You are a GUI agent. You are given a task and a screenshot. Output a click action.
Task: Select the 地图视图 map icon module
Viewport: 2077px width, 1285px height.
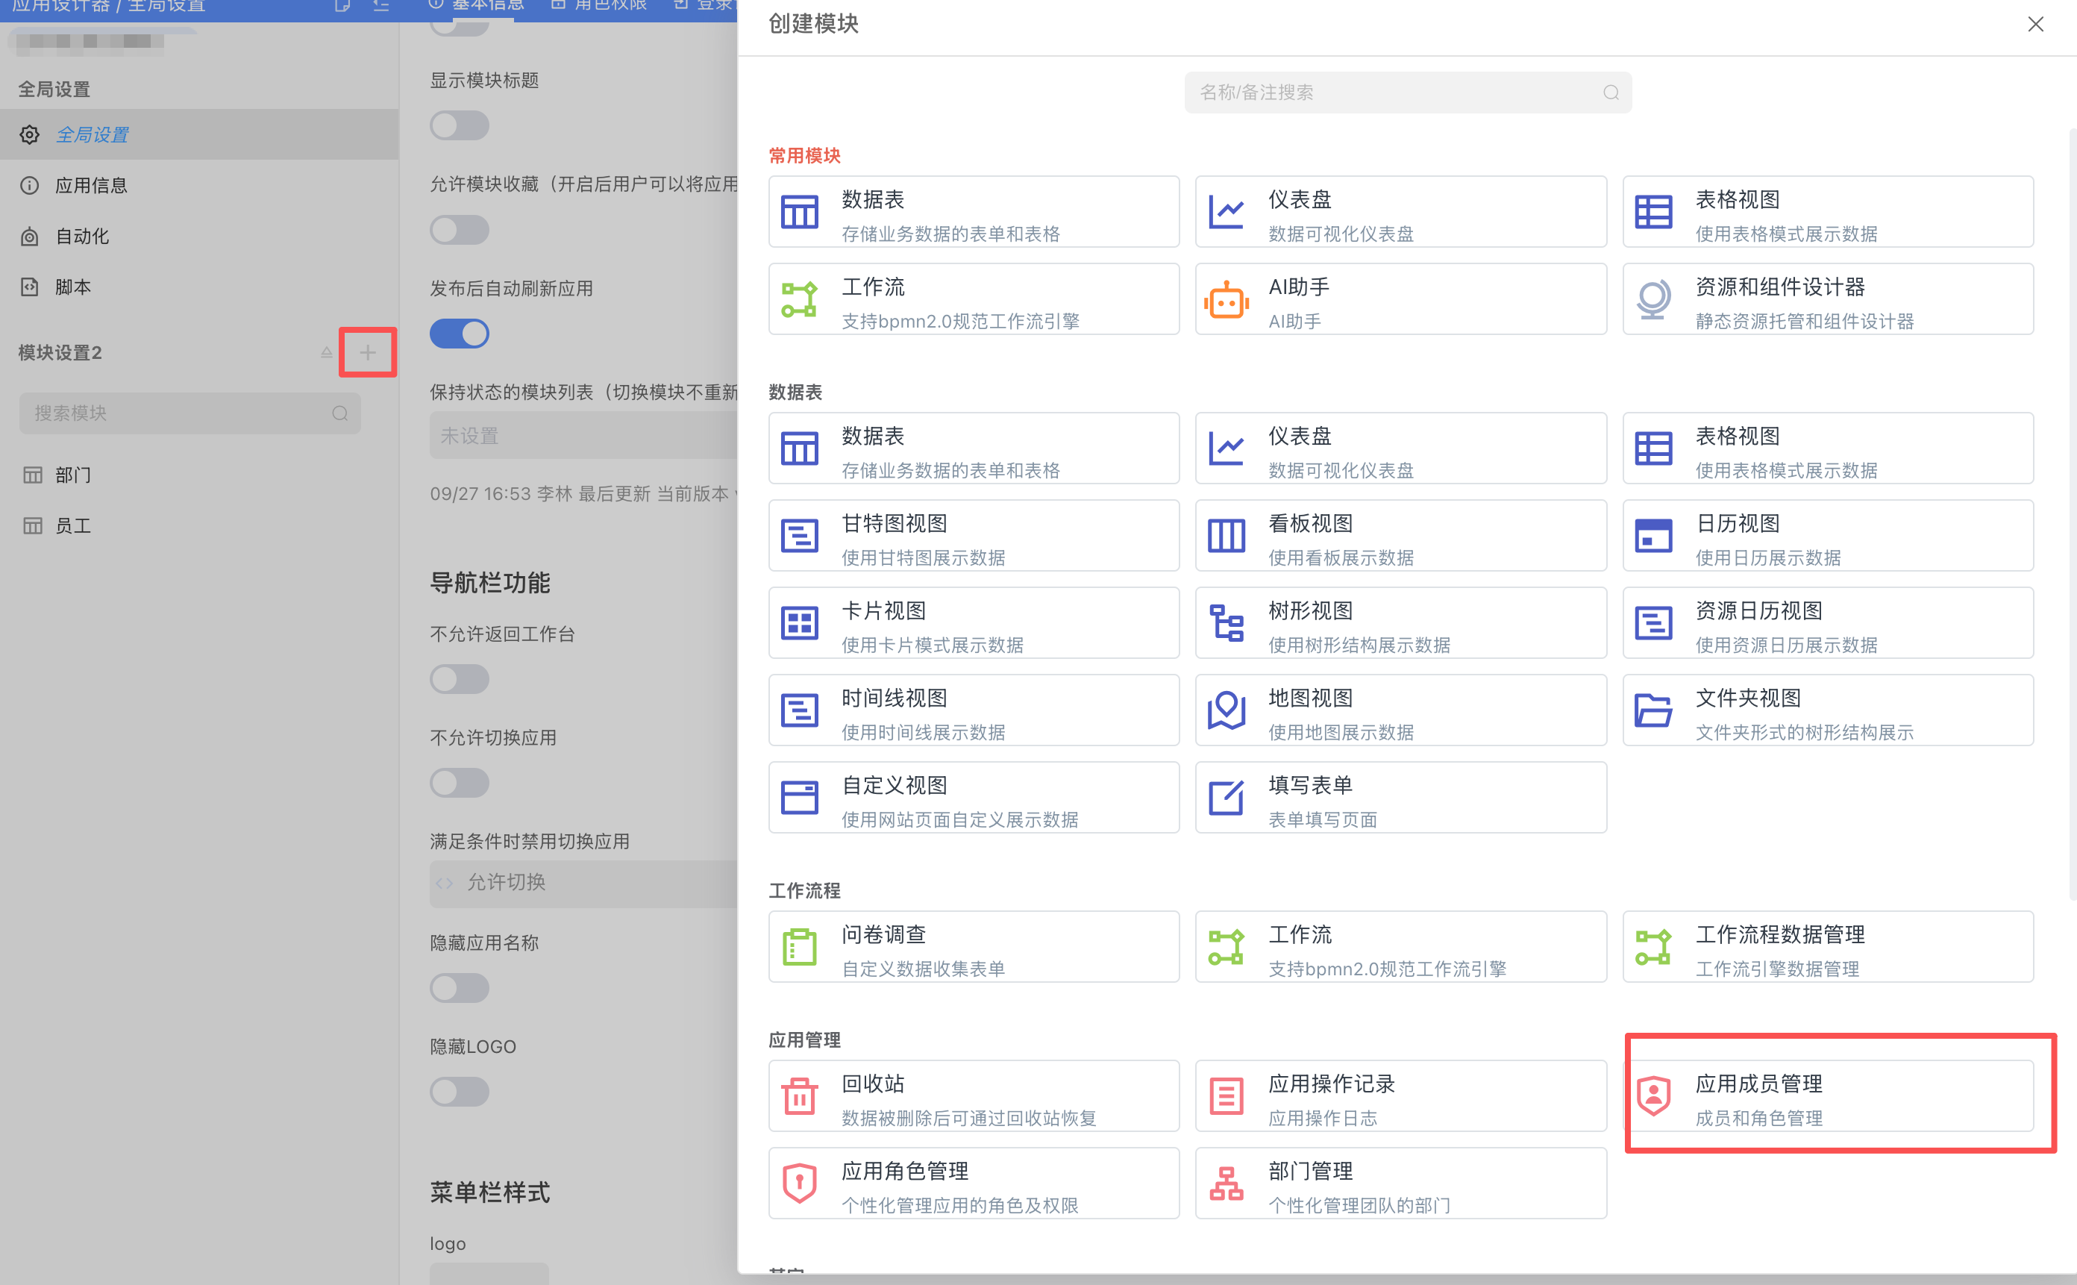pyautogui.click(x=1226, y=710)
